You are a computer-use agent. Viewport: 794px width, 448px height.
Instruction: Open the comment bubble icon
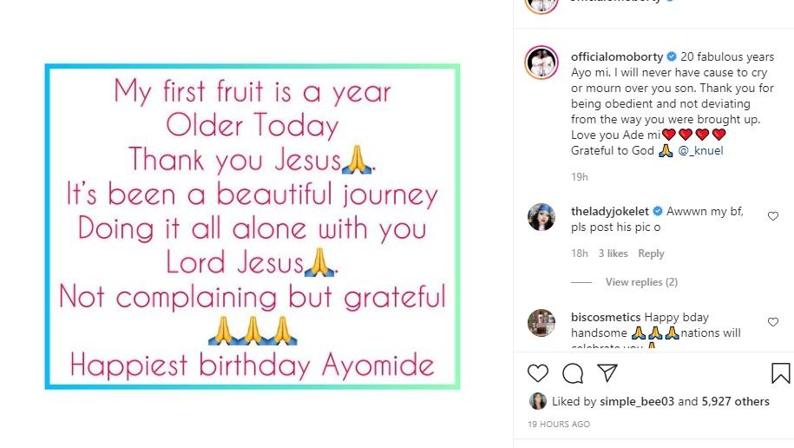tap(573, 373)
